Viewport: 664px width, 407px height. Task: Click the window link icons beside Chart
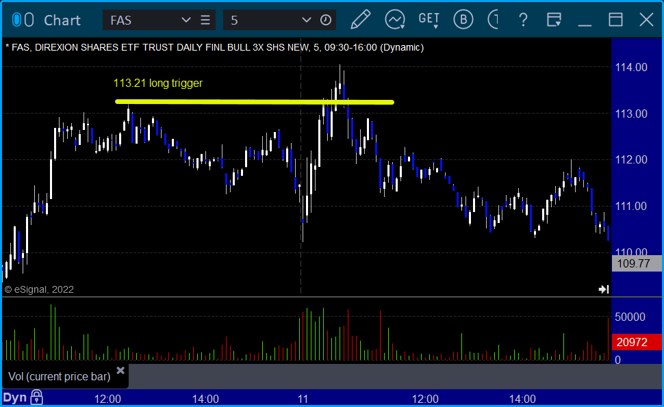(x=23, y=20)
